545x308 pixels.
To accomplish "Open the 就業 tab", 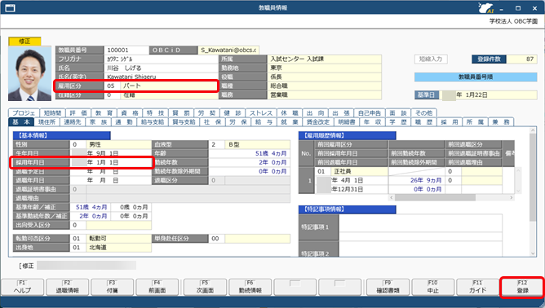I will pos(289,122).
